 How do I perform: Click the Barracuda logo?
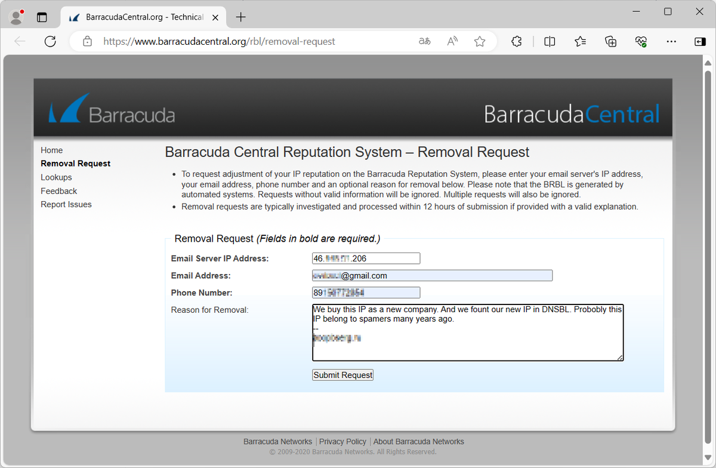click(x=112, y=109)
